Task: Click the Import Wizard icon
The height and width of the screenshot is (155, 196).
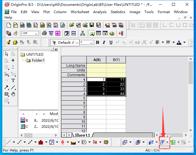Action: pyautogui.click(x=107, y=25)
